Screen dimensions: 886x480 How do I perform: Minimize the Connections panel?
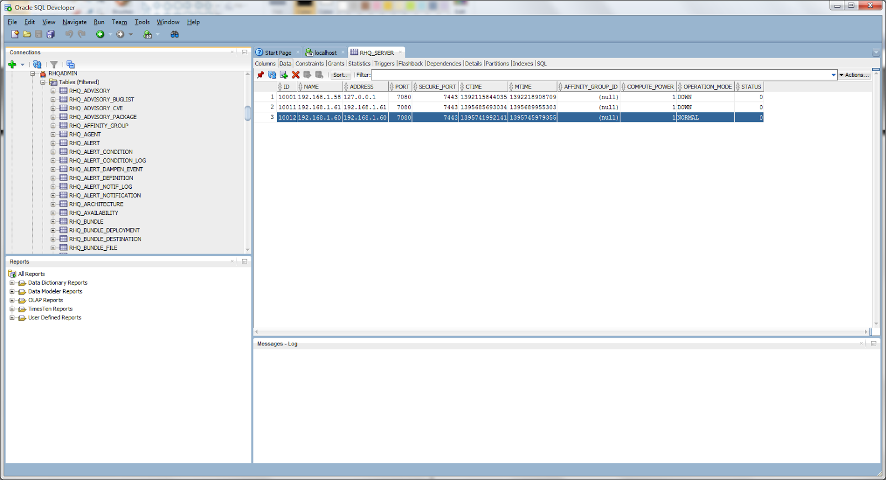tap(244, 52)
